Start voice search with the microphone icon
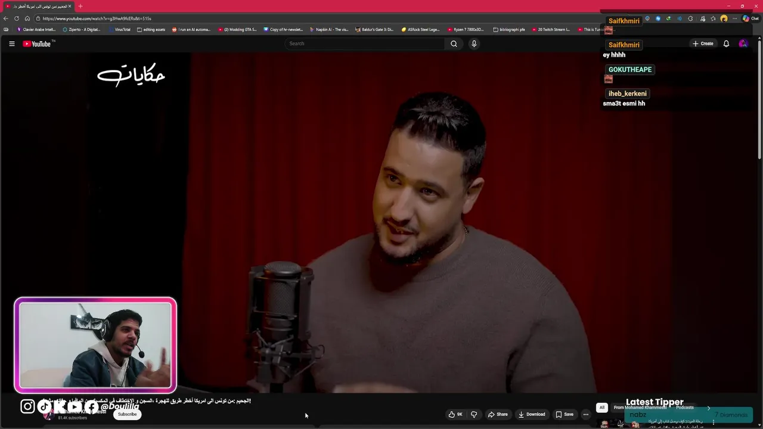 (474, 43)
